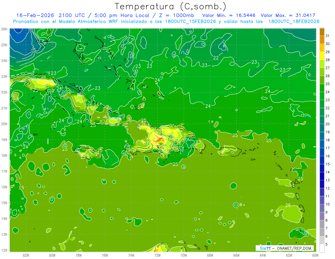Click the 20N latitude label

click(x=4, y=124)
